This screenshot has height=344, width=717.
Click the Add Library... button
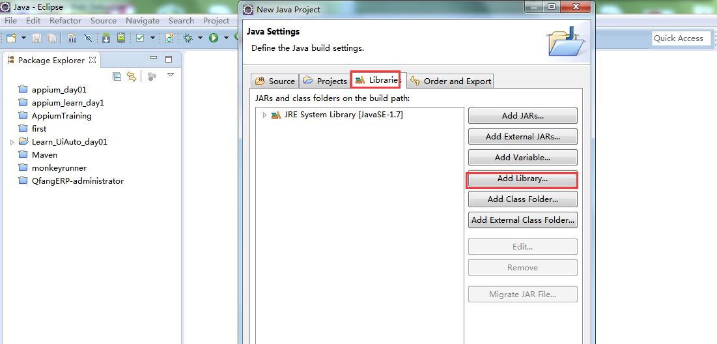click(x=523, y=179)
